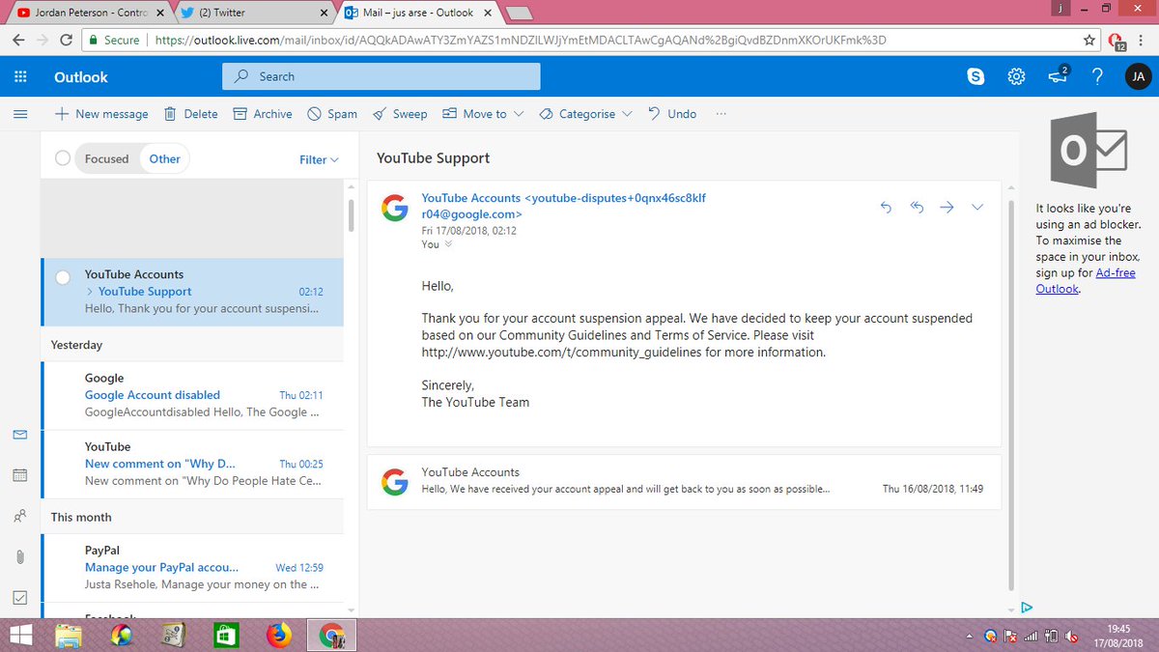Bookmark this page with the star icon
This screenshot has width=1159, height=652.
point(1089,41)
